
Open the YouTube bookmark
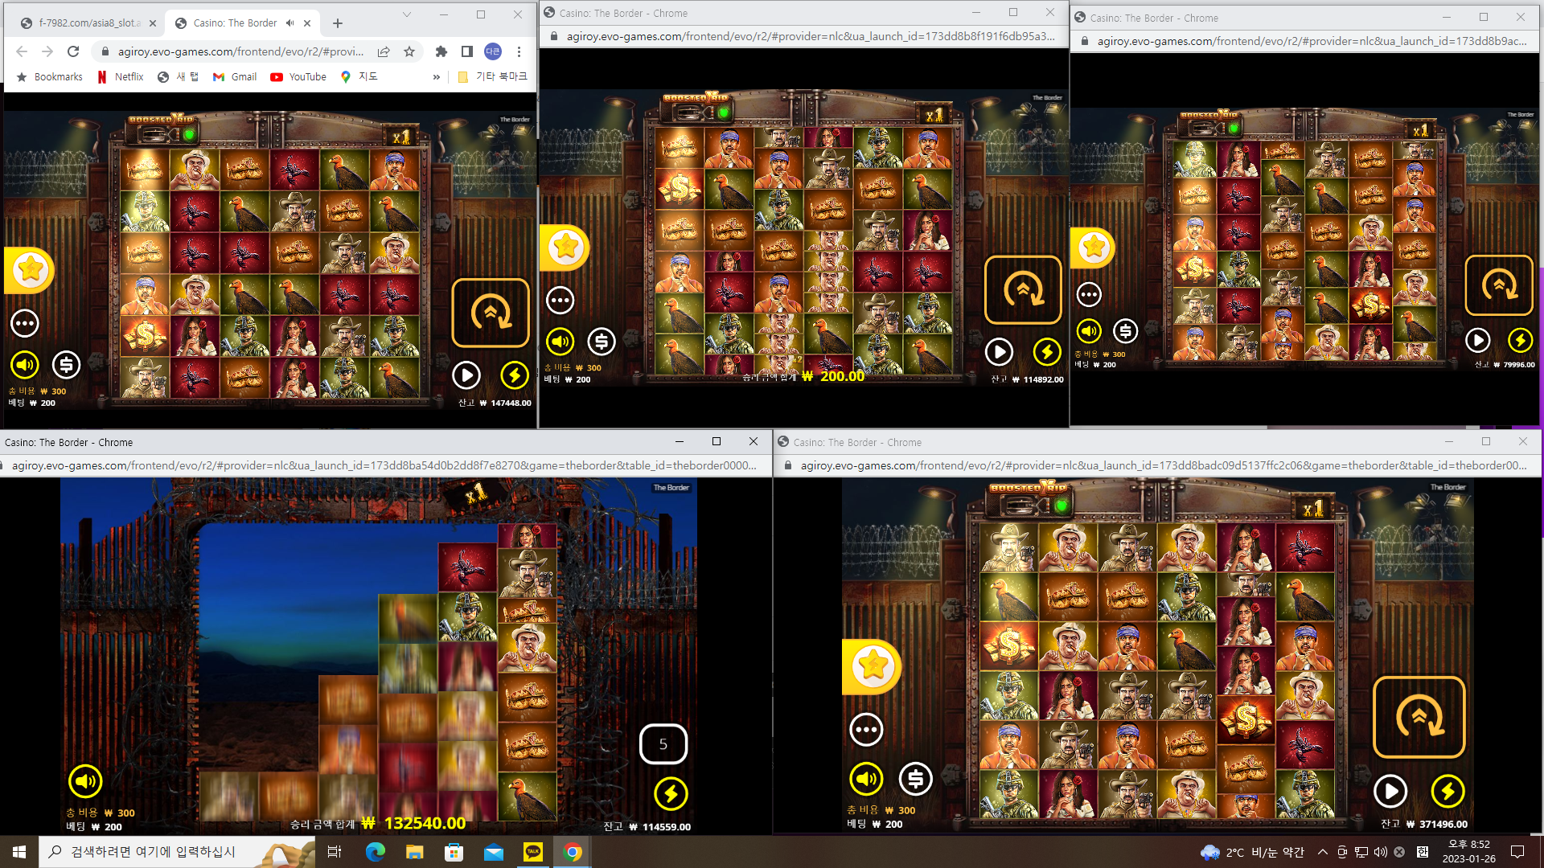click(x=298, y=77)
